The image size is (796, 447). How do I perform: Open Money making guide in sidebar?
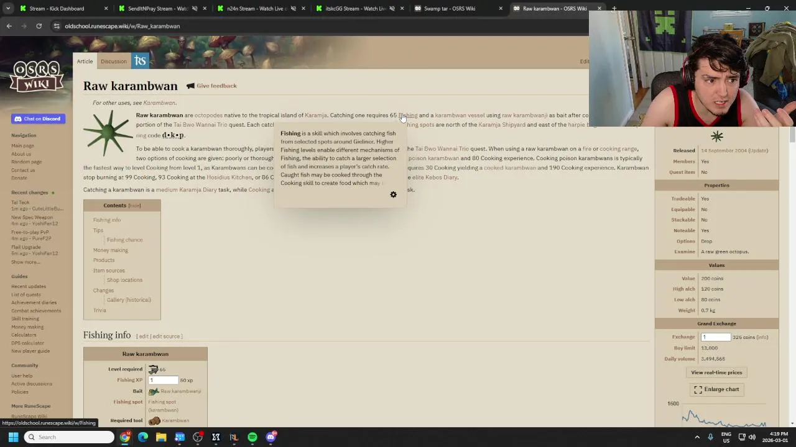(x=27, y=327)
